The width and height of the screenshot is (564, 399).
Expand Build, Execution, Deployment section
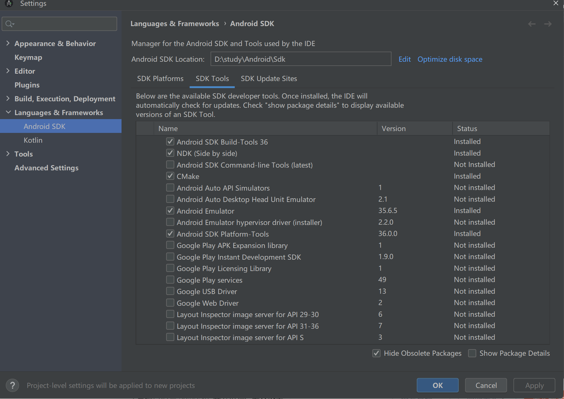(8, 99)
